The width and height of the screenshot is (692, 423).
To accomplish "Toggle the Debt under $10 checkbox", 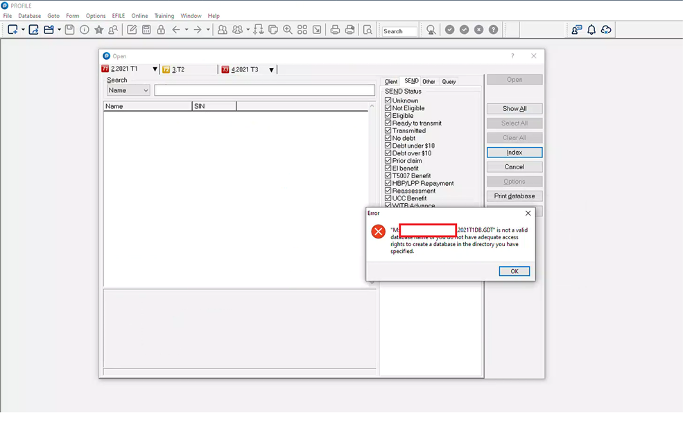I will pyautogui.click(x=388, y=145).
